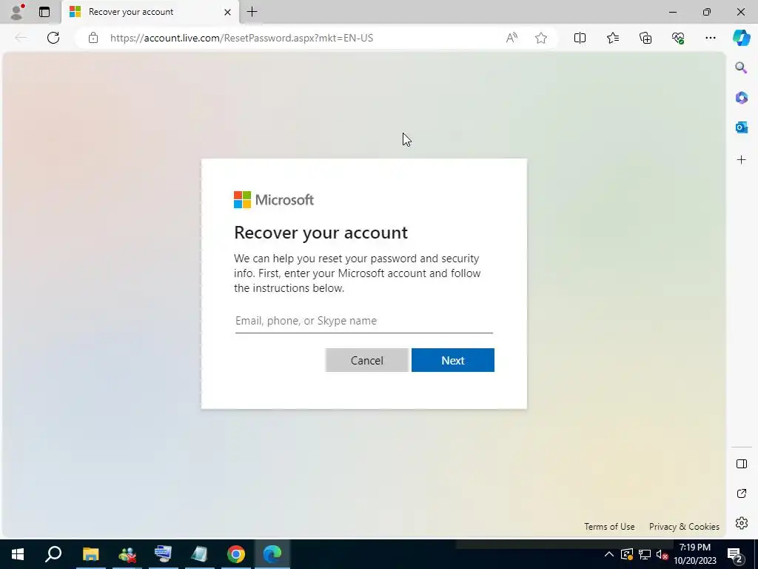View site information lock icon

point(93,38)
